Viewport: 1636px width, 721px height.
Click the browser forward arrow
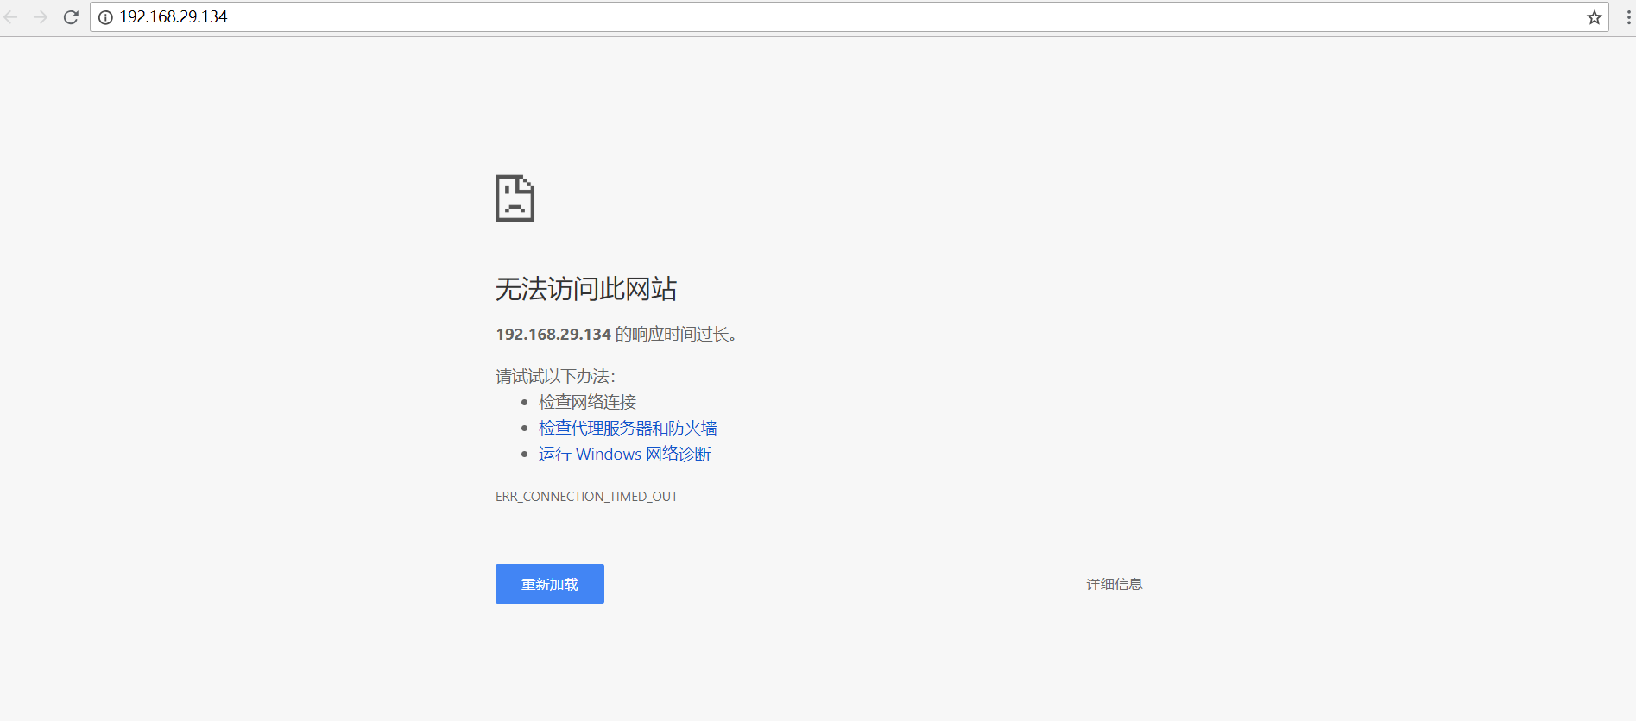tap(41, 17)
